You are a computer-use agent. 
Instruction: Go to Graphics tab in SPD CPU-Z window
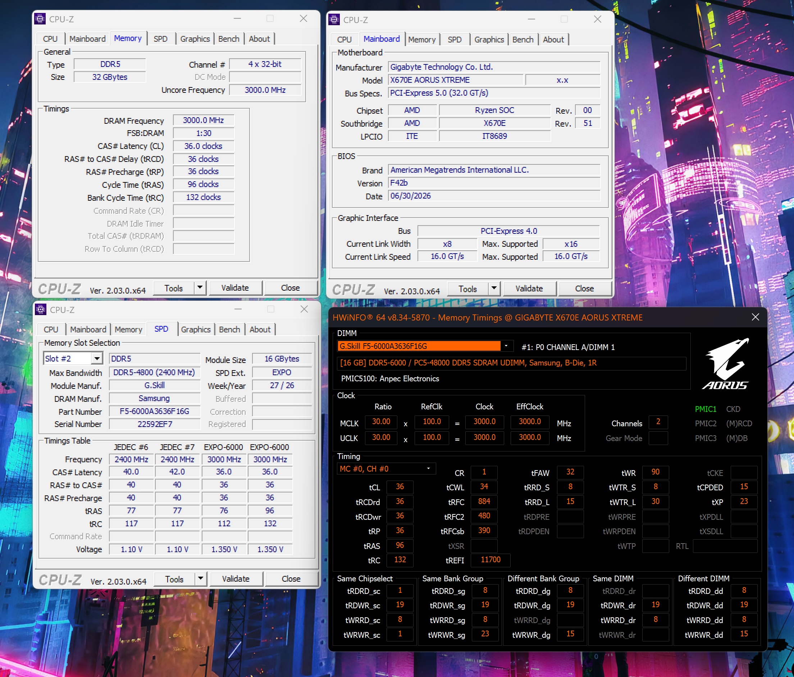[196, 329]
